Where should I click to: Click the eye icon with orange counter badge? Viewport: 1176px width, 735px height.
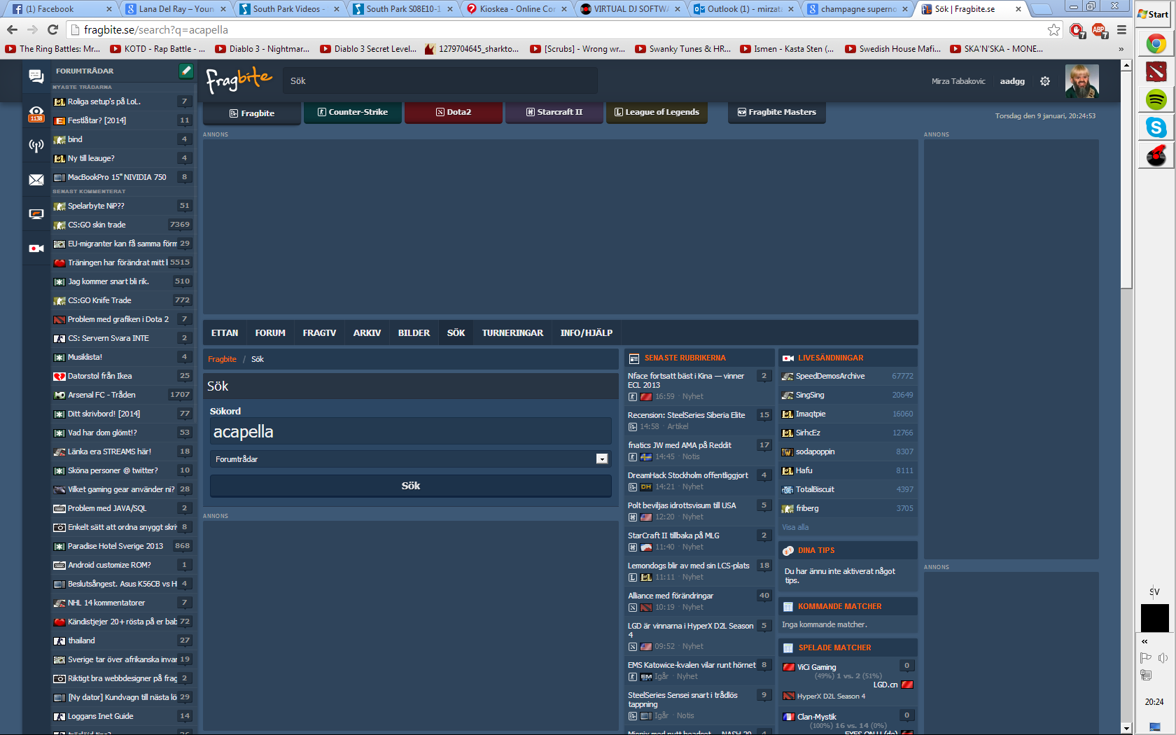[36, 113]
